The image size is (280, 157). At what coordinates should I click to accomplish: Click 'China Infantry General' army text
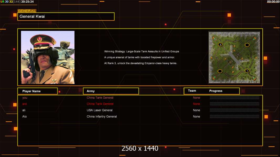coord(102,116)
